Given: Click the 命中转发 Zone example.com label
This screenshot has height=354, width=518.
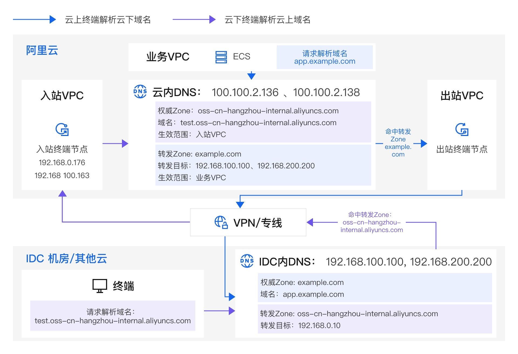Looking at the screenshot, I should tap(398, 143).
